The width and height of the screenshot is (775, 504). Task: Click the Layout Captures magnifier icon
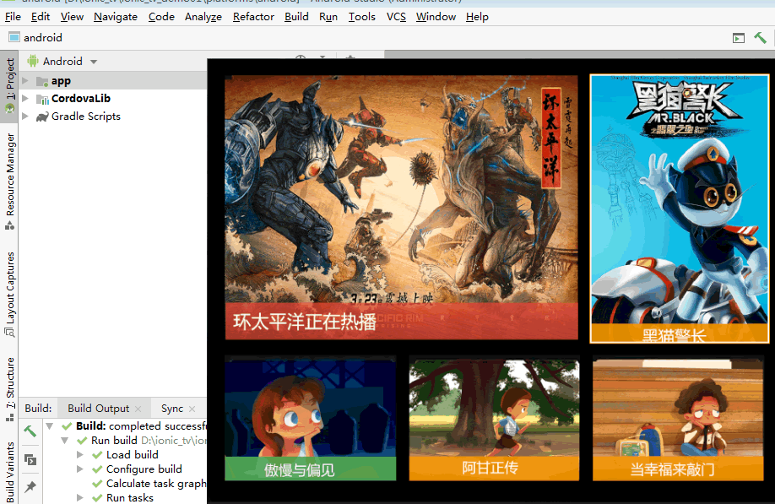coord(9,333)
